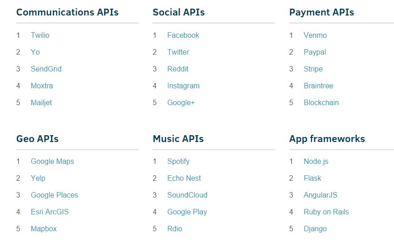Click the SendGrid API link
The height and width of the screenshot is (249, 394).
(46, 69)
